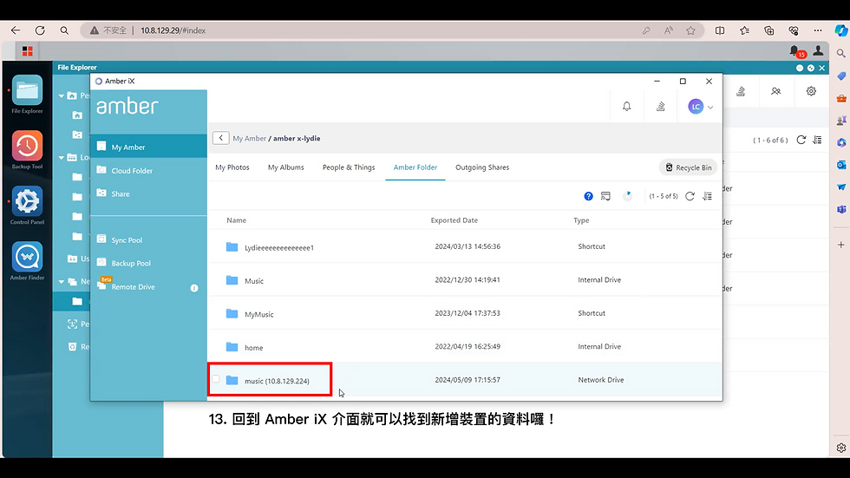Refresh the File Explorer list

click(801, 140)
